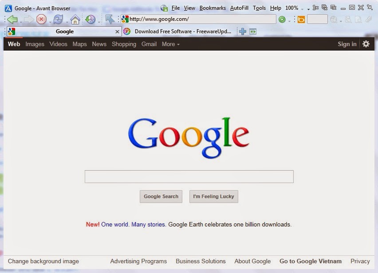Click the split view green arrows icon
The image size is (378, 273).
point(253,31)
